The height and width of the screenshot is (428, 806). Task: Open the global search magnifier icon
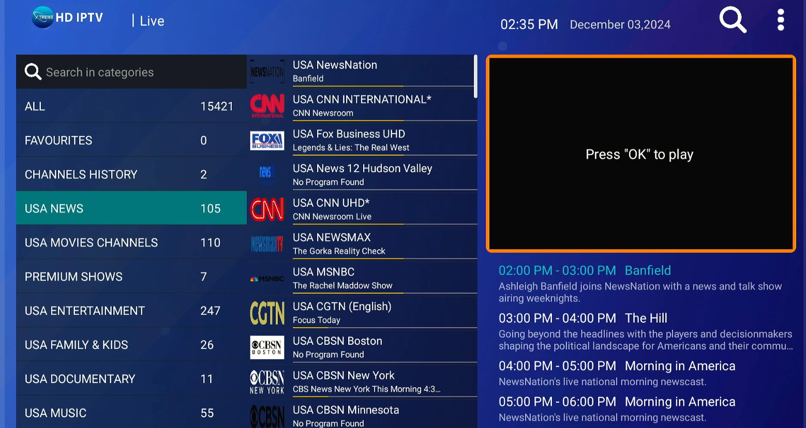click(733, 20)
